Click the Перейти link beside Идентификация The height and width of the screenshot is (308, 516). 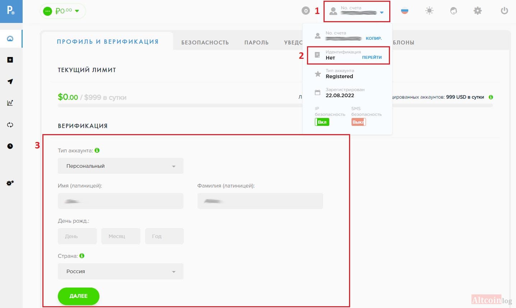coord(372,57)
